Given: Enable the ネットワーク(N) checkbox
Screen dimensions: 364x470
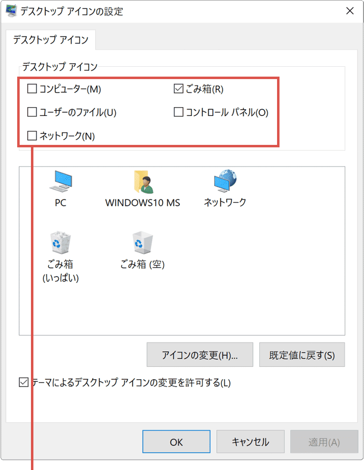Looking at the screenshot, I should tap(32, 136).
